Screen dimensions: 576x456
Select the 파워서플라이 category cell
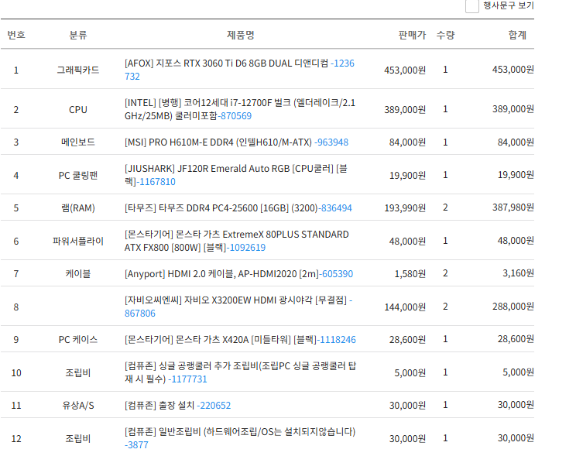pyautogui.click(x=78, y=241)
